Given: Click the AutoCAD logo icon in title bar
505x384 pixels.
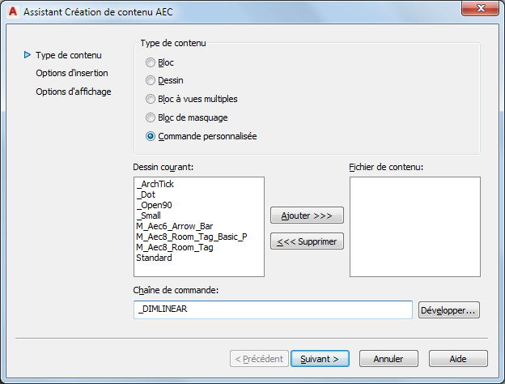Looking at the screenshot, I should tap(11, 11).
